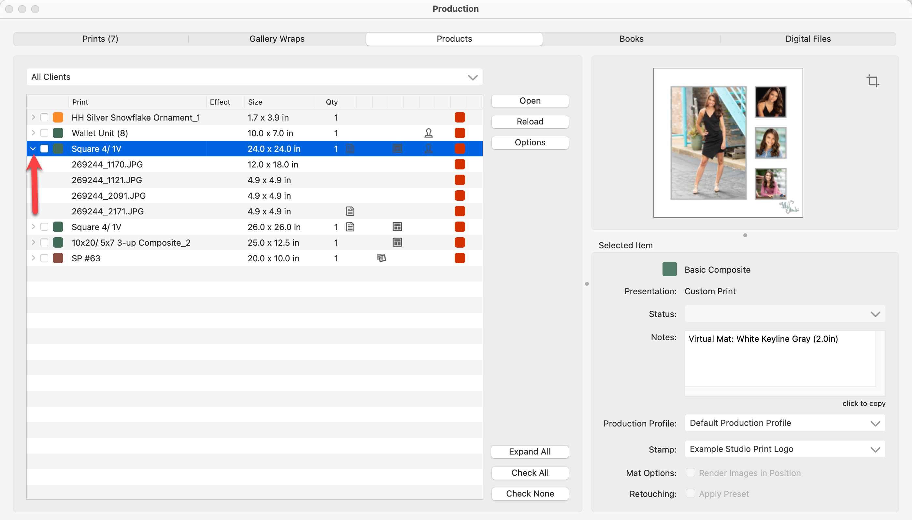Click notes icon on 26.0 x 26.0 Square row
912x520 pixels.
[350, 227]
